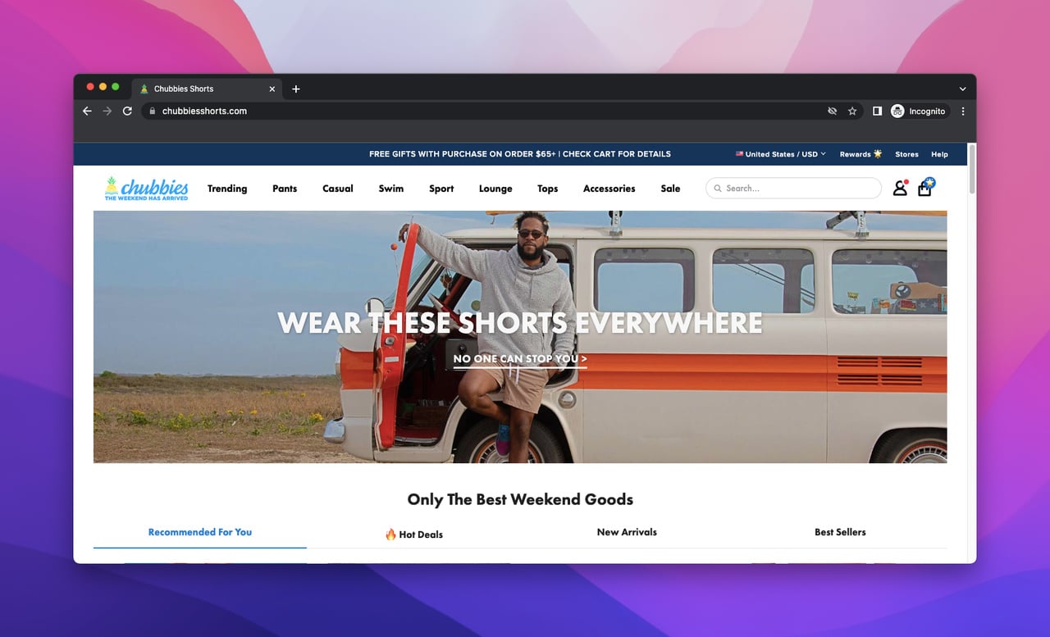The height and width of the screenshot is (637, 1050).
Task: Open the side panel icon in Chrome
Action: (x=877, y=111)
